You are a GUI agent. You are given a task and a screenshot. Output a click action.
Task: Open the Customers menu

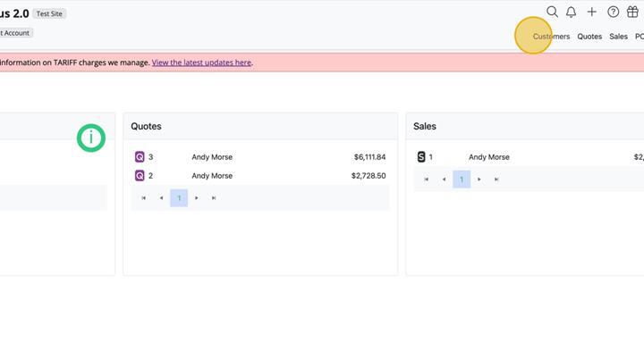pos(551,37)
